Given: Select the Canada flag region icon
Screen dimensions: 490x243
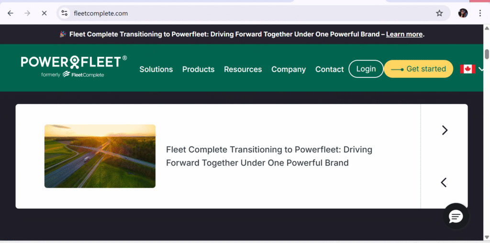Looking at the screenshot, I should 468,69.
